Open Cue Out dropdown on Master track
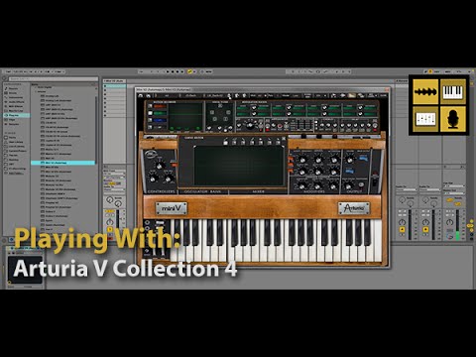Image resolution: width=476 pixels, height=357 pixels. pos(454,185)
